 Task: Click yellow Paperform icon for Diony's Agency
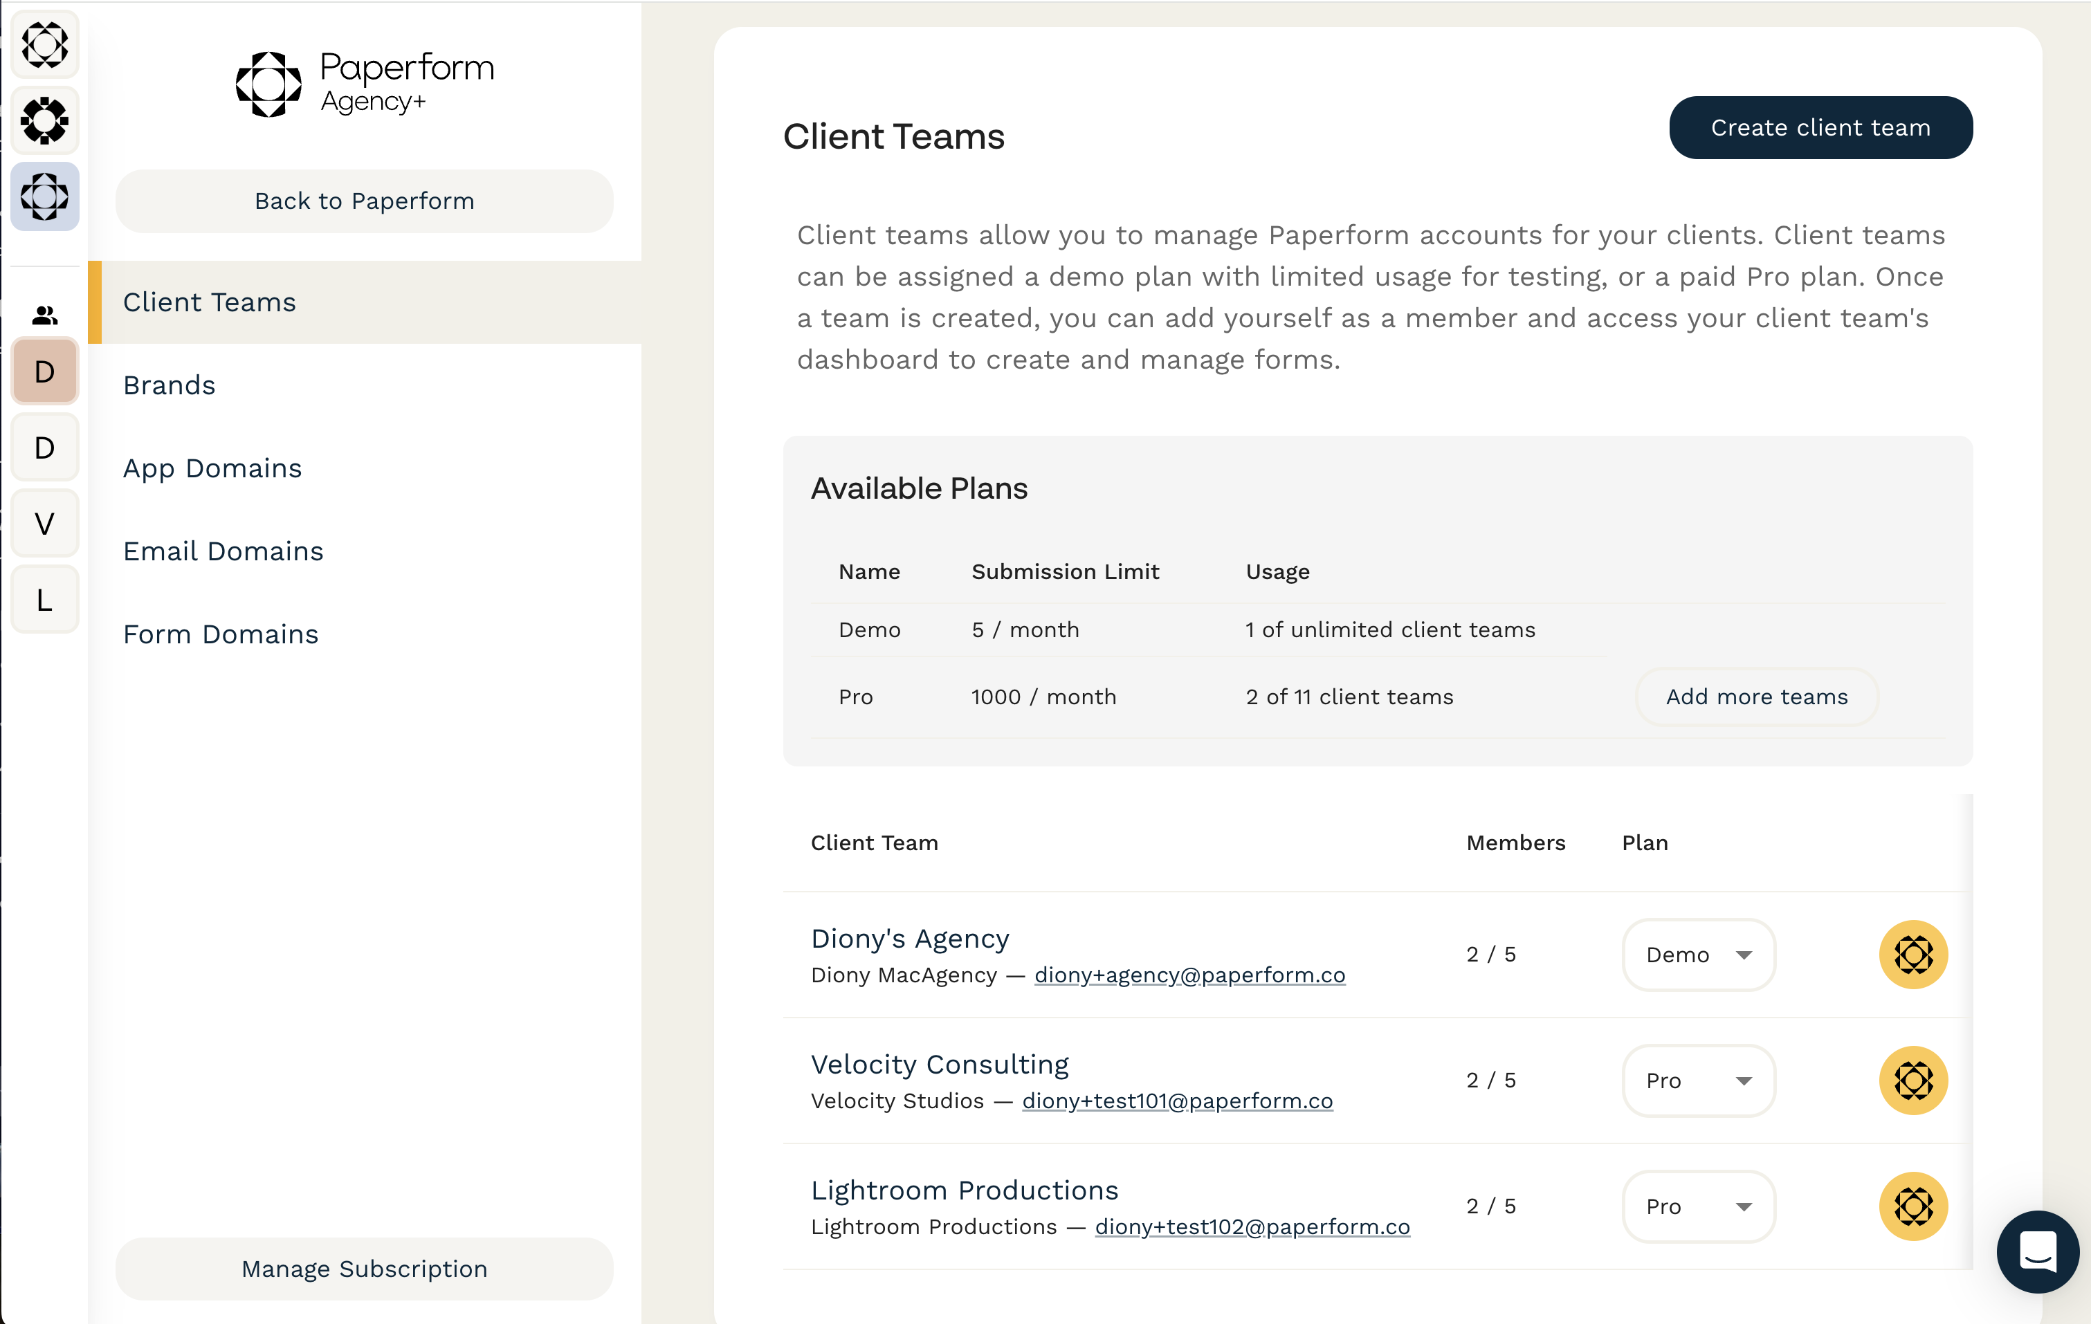pos(1913,954)
